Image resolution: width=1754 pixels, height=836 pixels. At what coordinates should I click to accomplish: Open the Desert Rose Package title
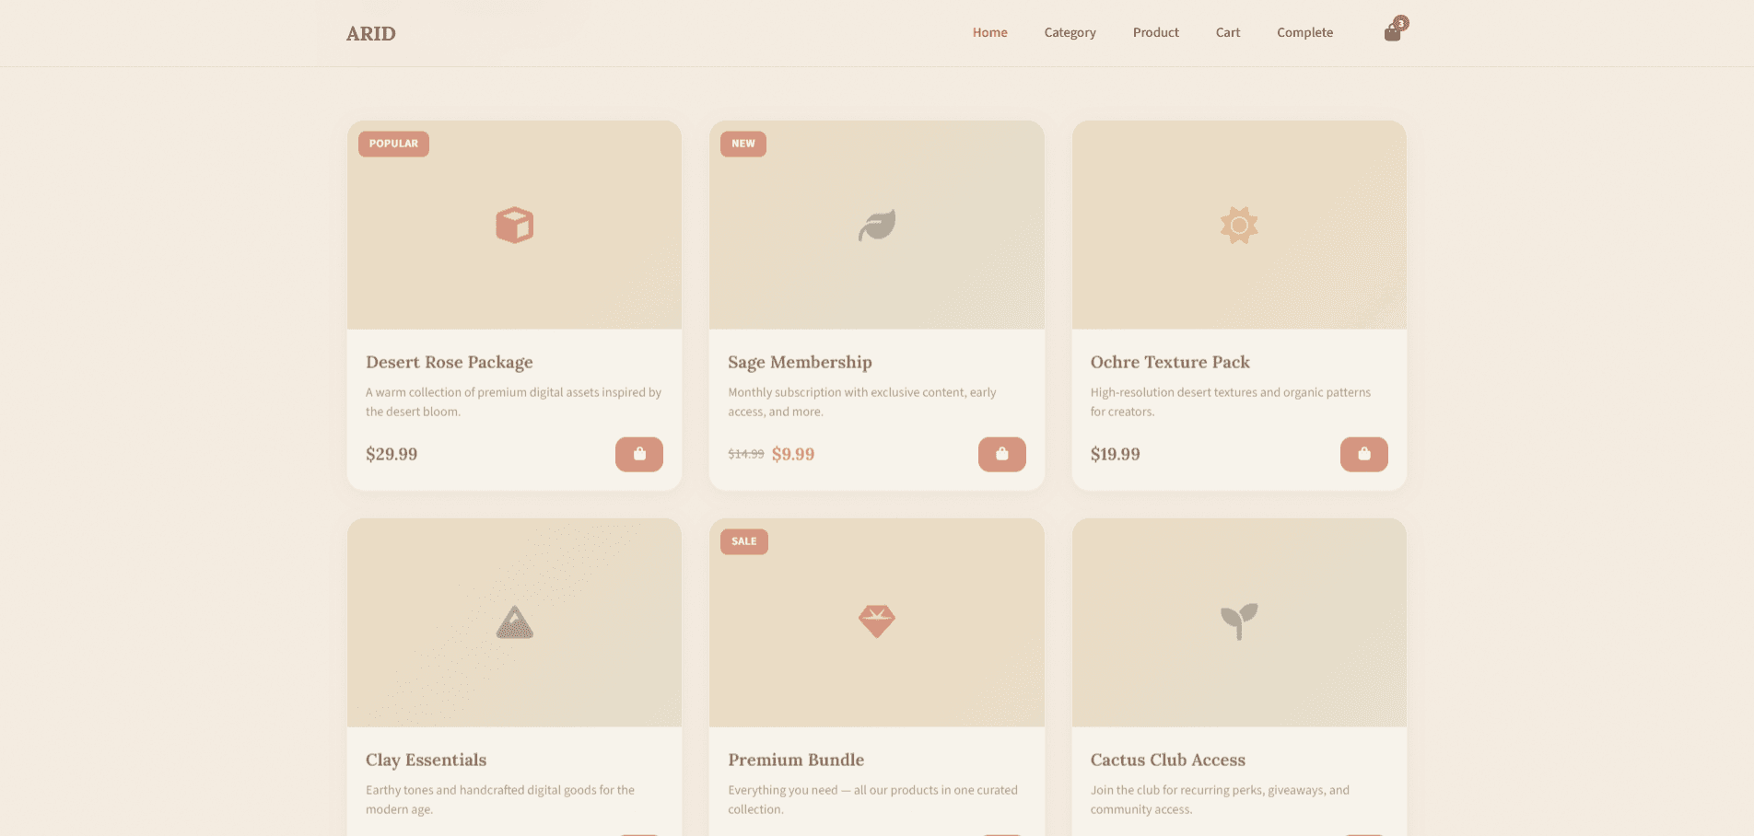tap(450, 362)
